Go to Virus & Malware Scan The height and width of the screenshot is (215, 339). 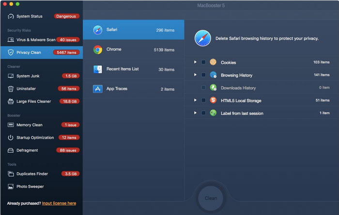click(42, 40)
